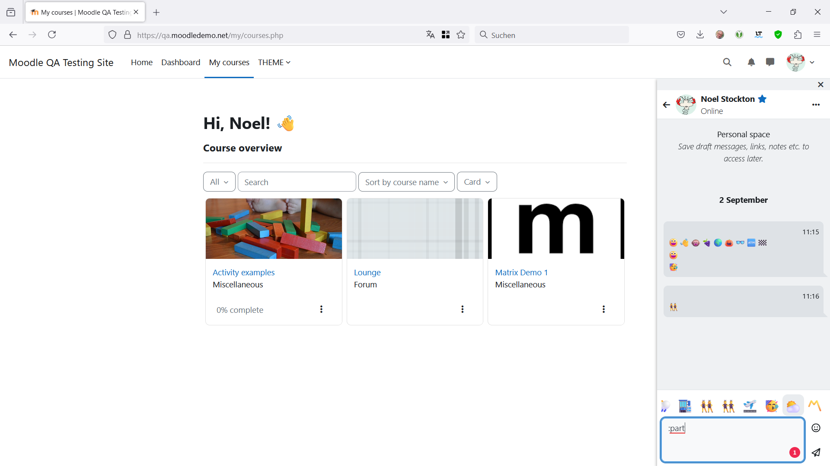Focus the course Search field

click(x=297, y=182)
